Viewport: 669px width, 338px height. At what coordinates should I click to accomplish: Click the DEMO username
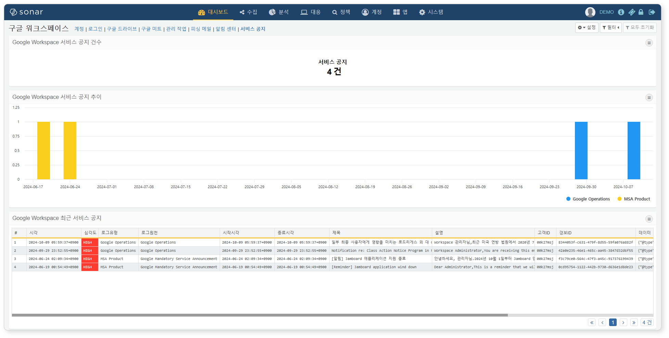606,12
